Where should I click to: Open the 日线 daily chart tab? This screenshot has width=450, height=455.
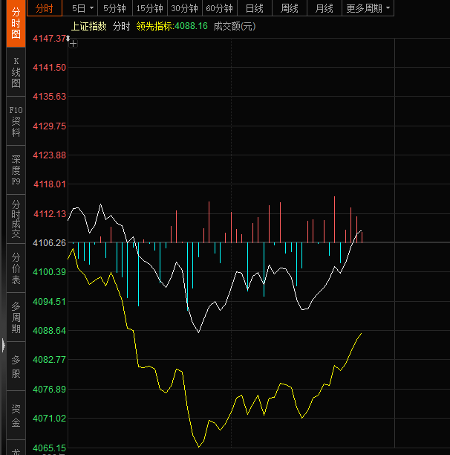pos(254,8)
